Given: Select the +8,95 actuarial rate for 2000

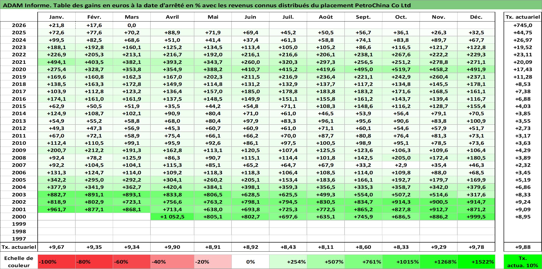Looking at the screenshot, I should click(523, 217).
